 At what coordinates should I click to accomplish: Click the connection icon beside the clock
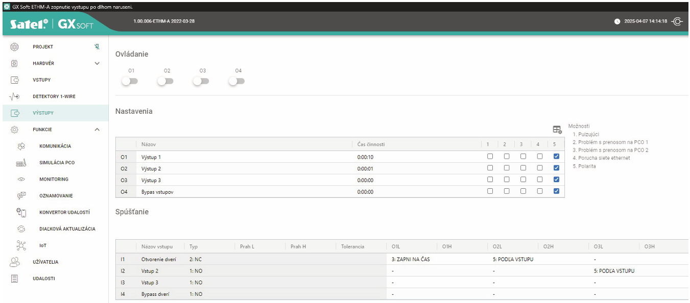677,22
